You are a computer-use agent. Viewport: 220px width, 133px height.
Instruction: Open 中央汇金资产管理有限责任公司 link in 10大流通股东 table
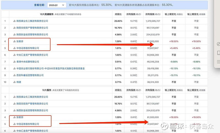(x=32, y=55)
